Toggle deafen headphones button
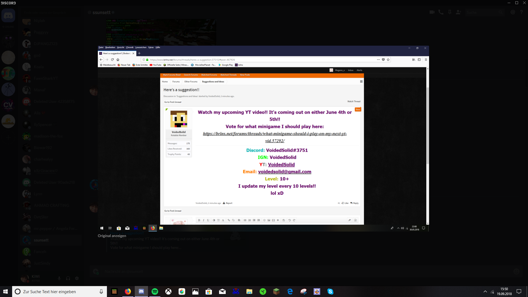 [x=68, y=278]
